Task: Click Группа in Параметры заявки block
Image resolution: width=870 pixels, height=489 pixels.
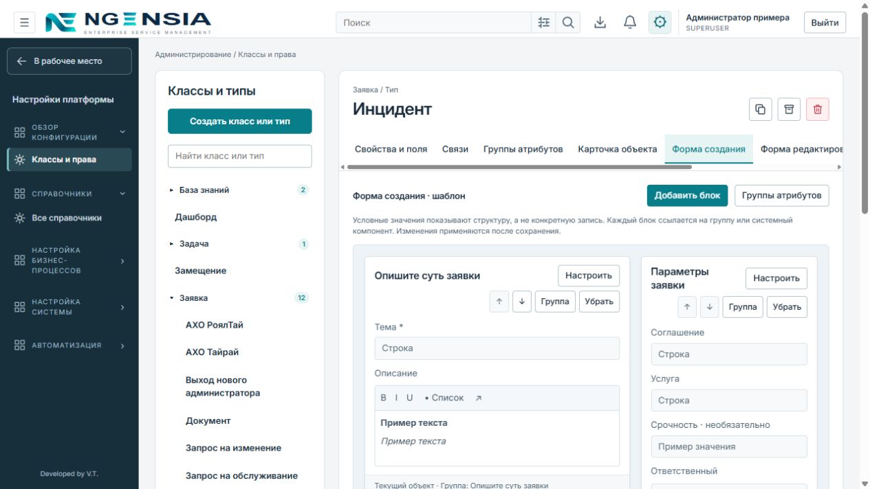Action: point(743,307)
